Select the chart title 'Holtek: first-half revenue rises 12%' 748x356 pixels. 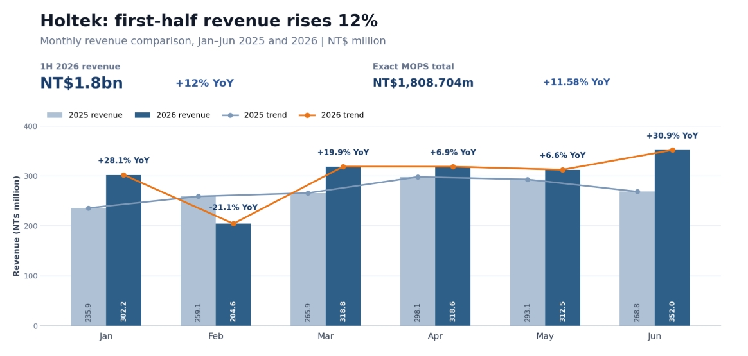pos(209,21)
